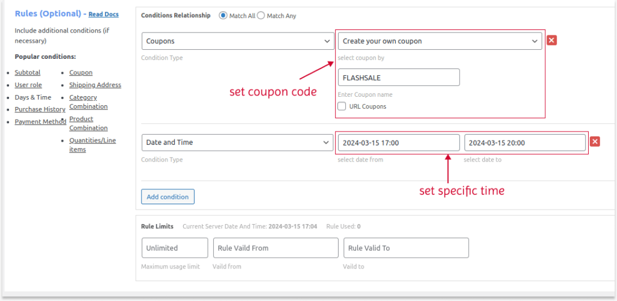Click the Rule Valid To field
The height and width of the screenshot is (301, 617).
pos(406,248)
